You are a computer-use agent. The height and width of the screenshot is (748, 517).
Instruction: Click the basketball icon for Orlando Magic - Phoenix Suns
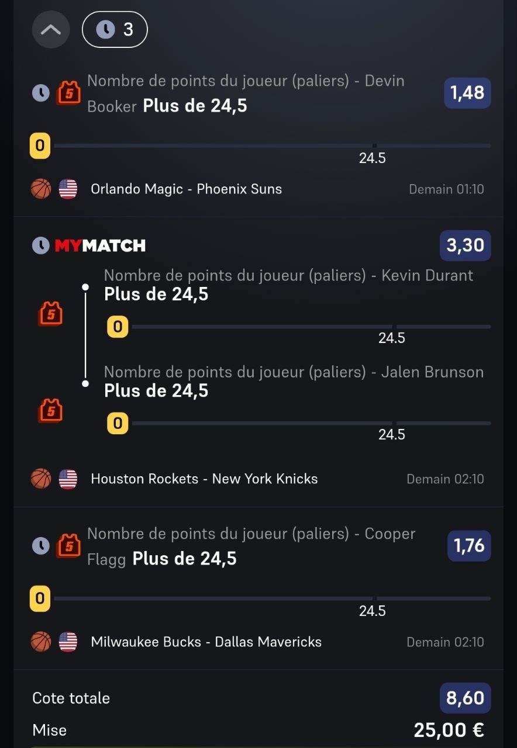41,189
